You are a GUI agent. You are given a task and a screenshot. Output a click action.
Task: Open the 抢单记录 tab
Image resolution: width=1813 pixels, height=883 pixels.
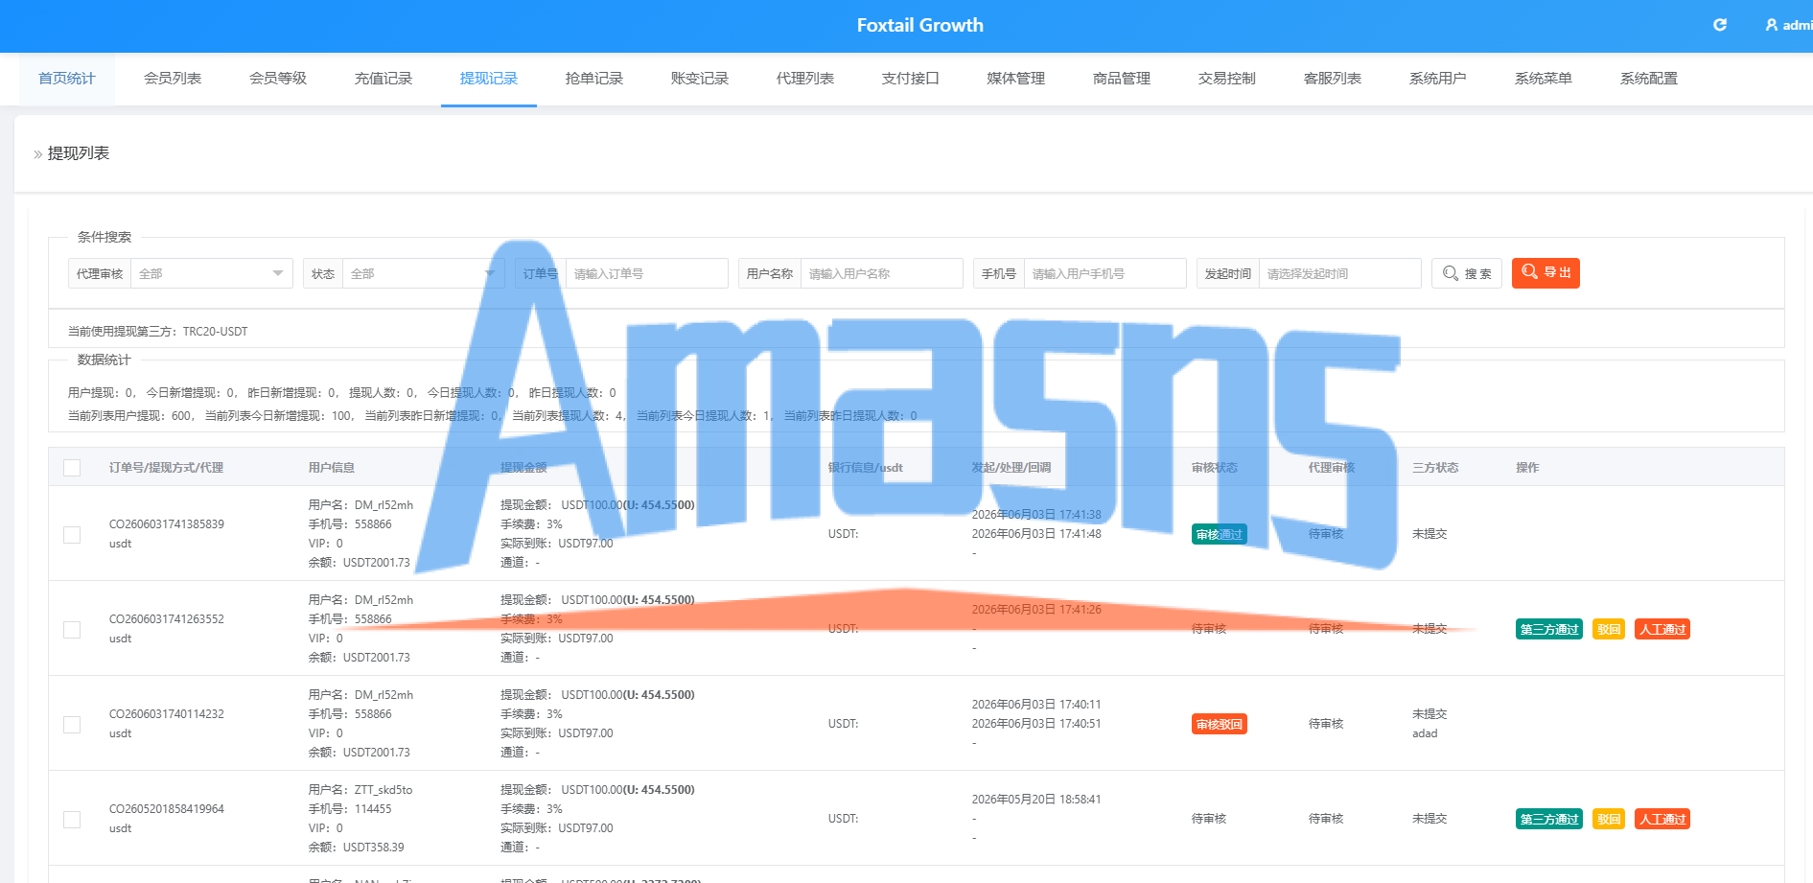[x=594, y=79]
